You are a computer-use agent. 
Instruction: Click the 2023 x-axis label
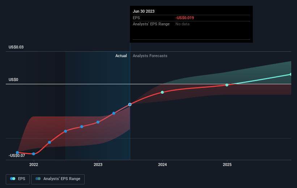click(x=98, y=164)
